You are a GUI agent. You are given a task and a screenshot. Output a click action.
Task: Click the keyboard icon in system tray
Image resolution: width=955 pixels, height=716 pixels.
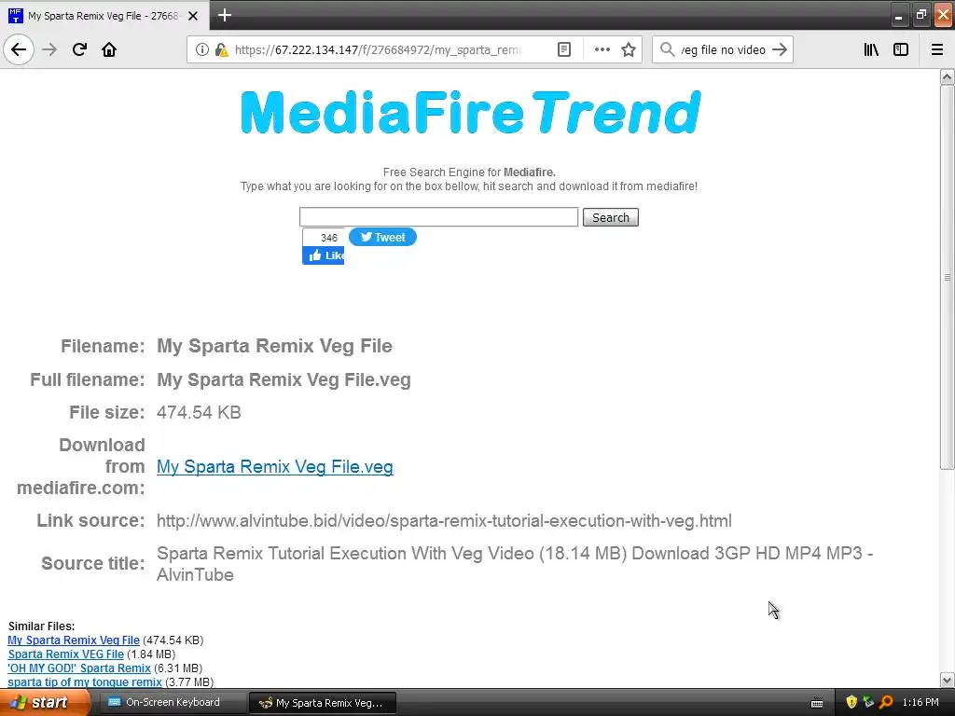817,703
